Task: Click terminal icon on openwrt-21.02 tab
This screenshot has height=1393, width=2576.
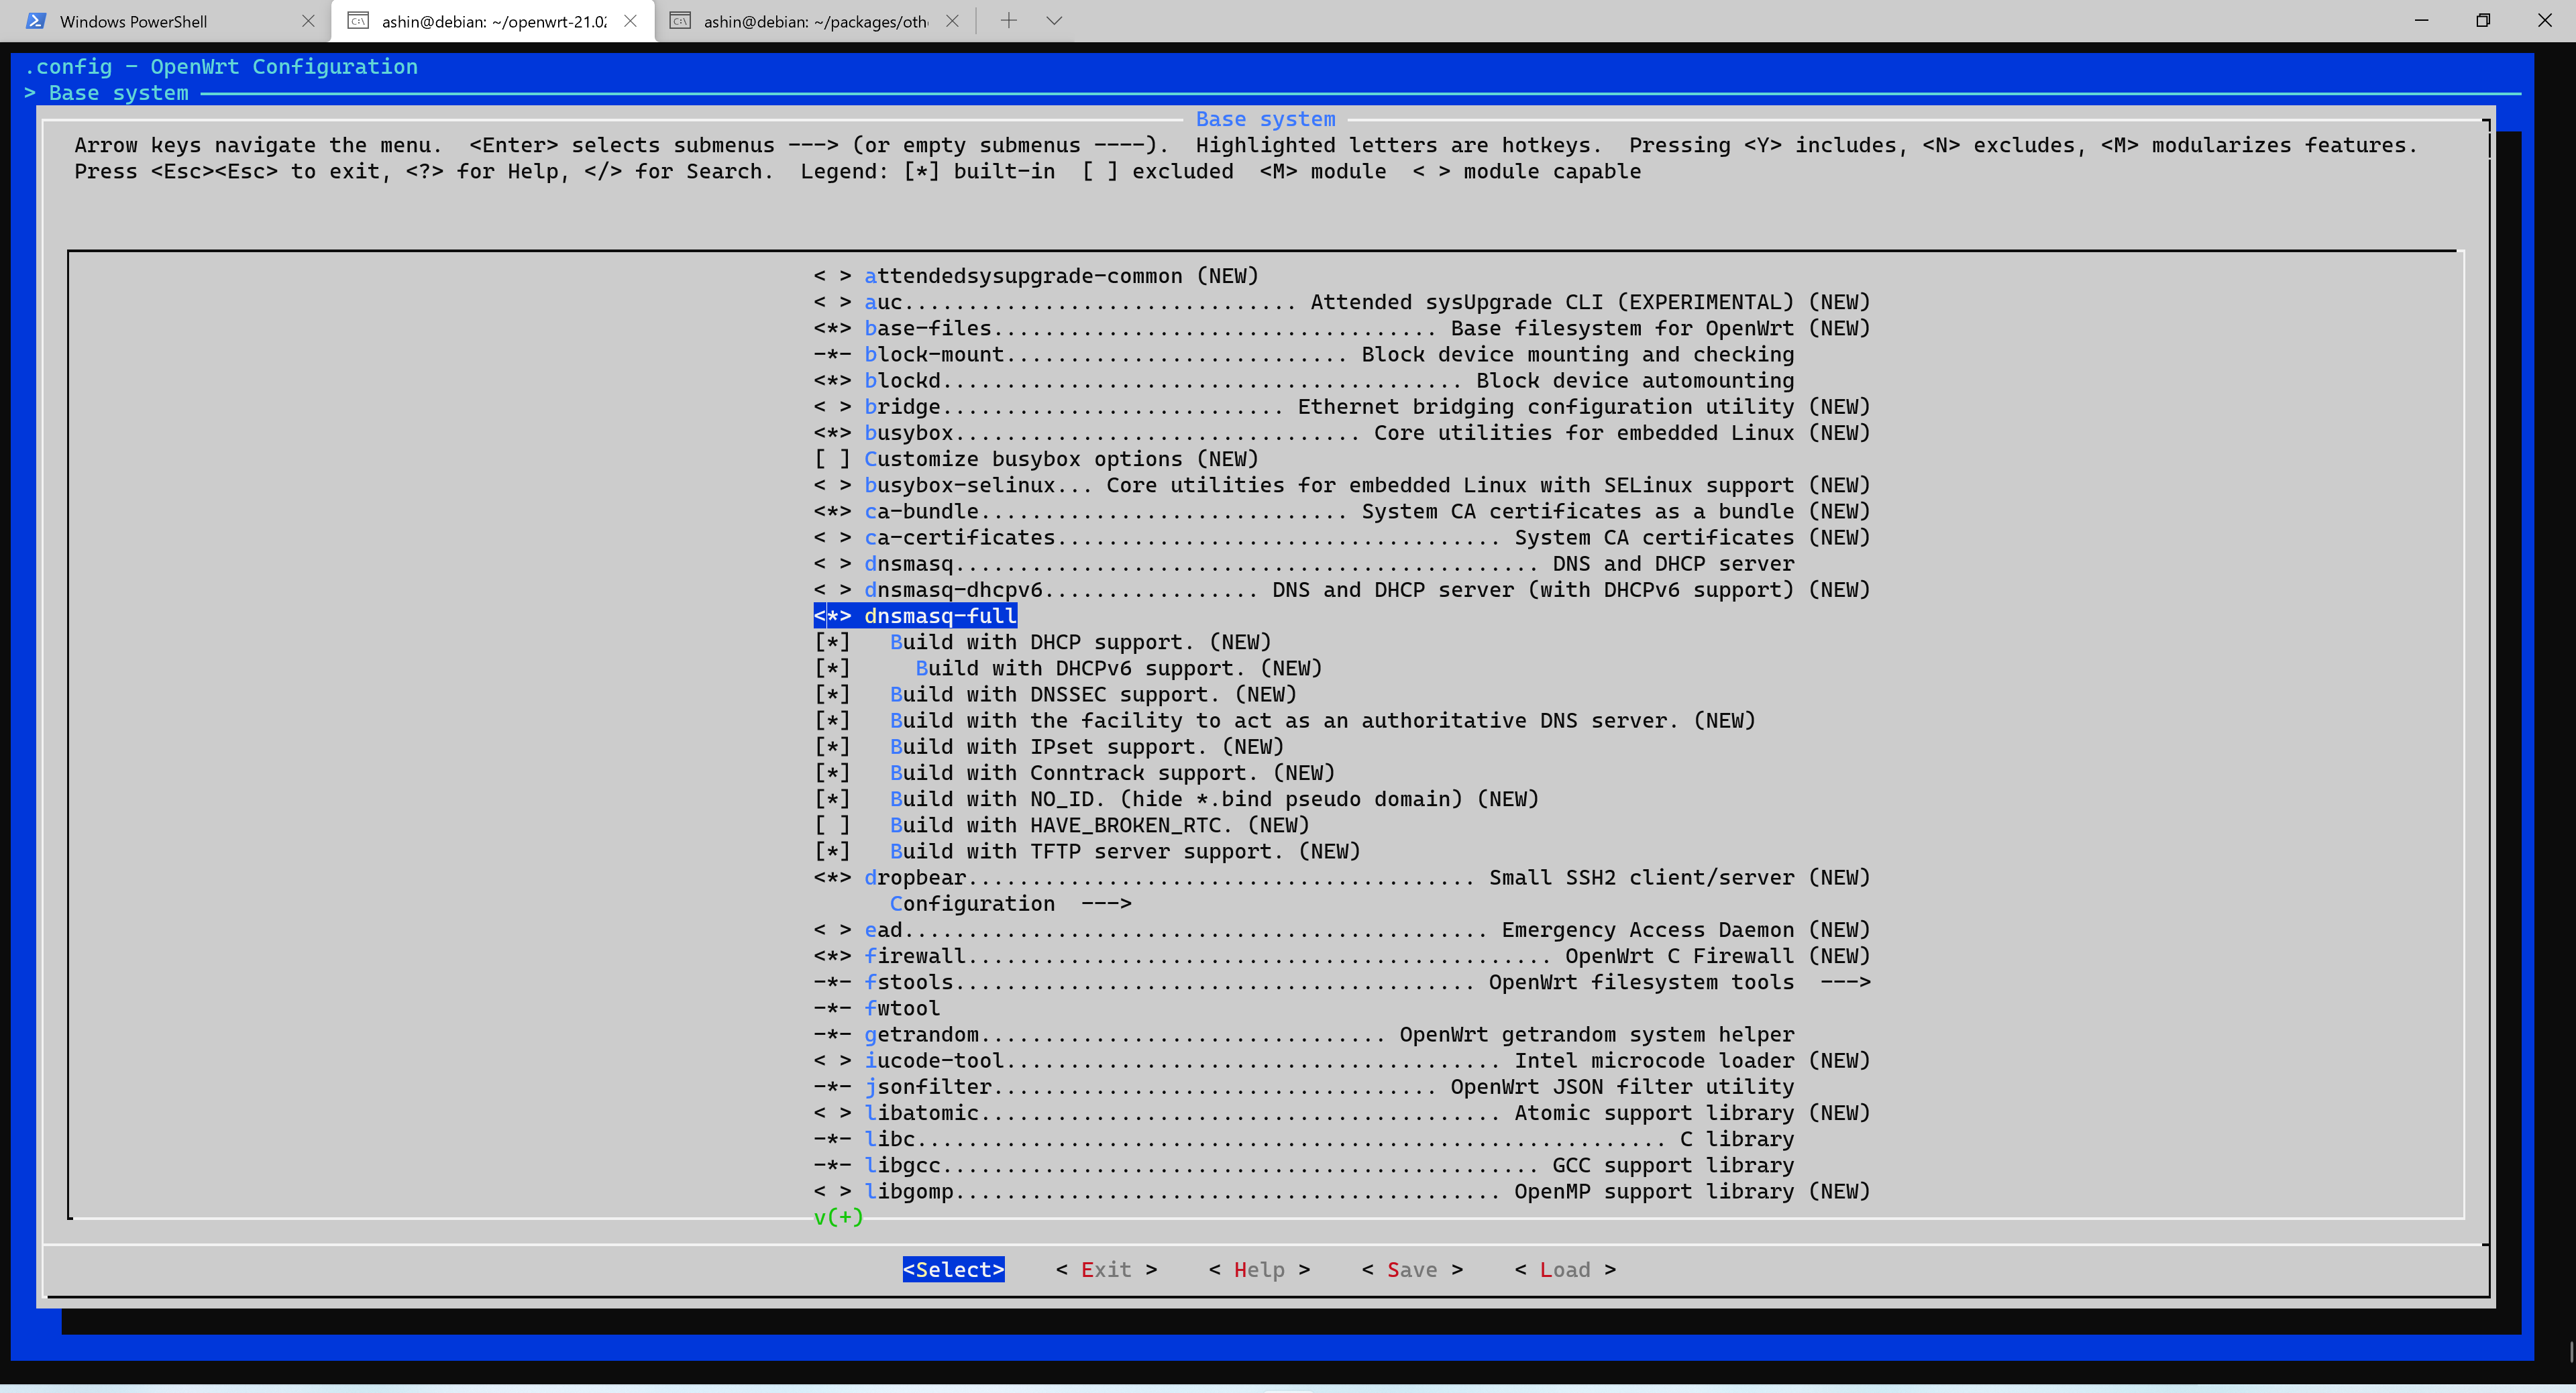Action: click(x=358, y=21)
